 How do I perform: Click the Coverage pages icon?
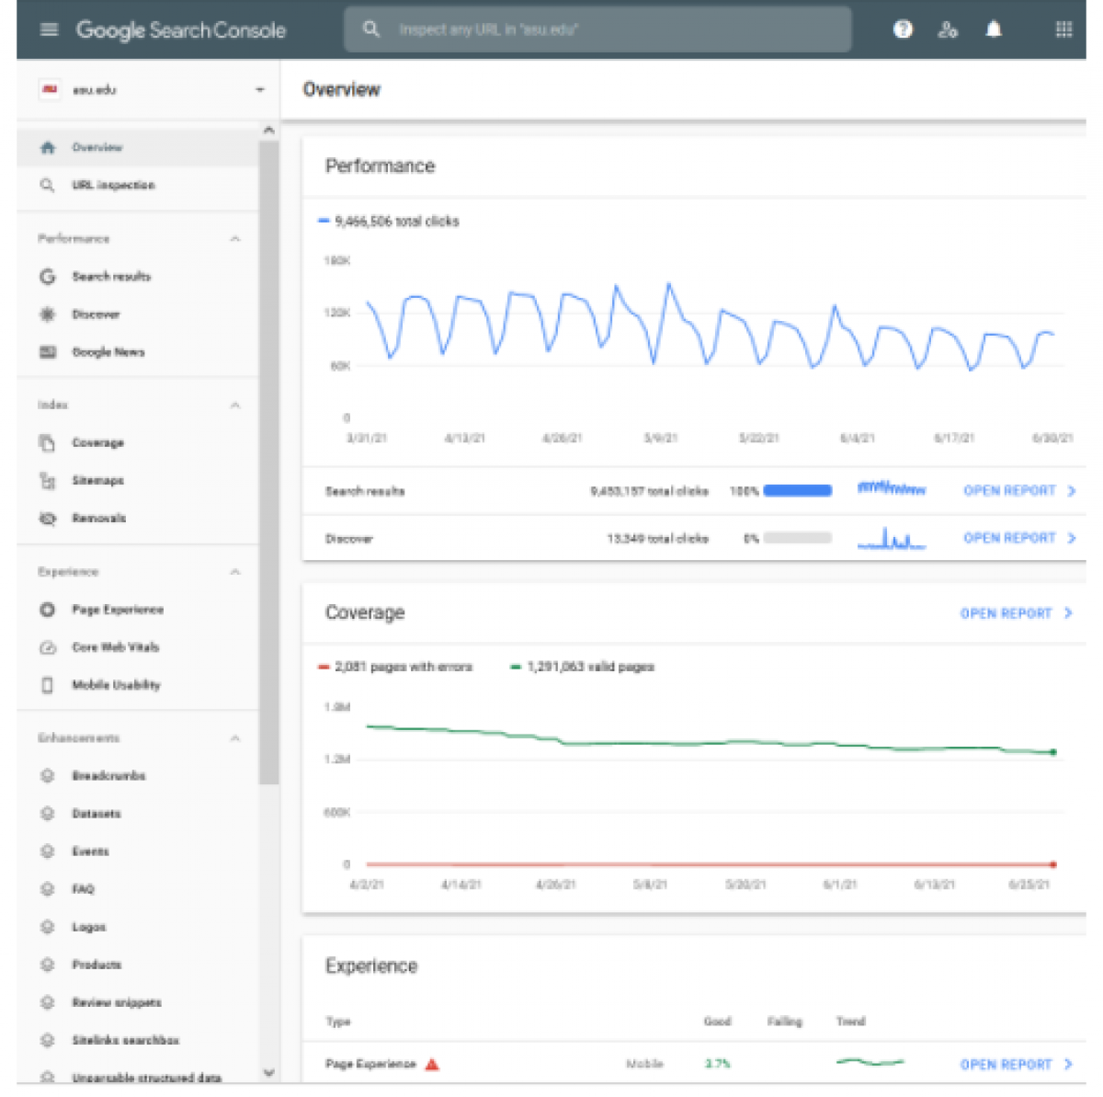tap(48, 442)
